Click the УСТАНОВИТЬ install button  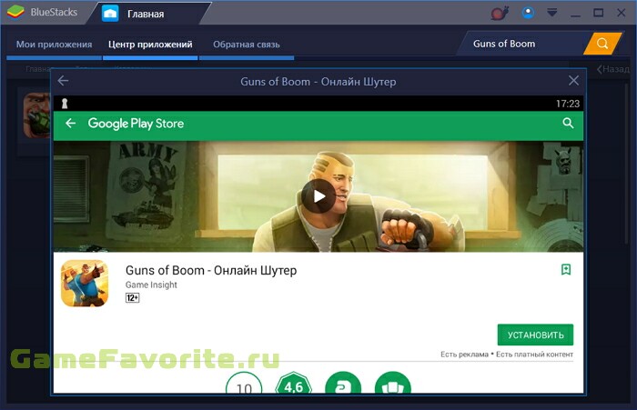pos(535,335)
